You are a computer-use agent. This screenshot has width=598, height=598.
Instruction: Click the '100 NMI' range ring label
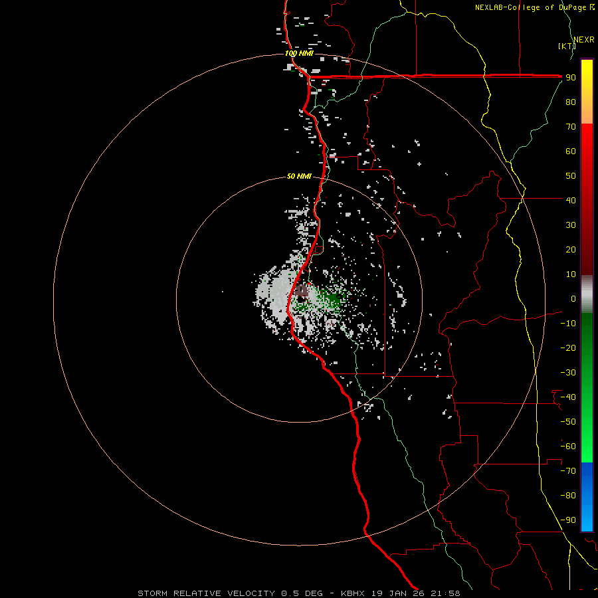(299, 53)
